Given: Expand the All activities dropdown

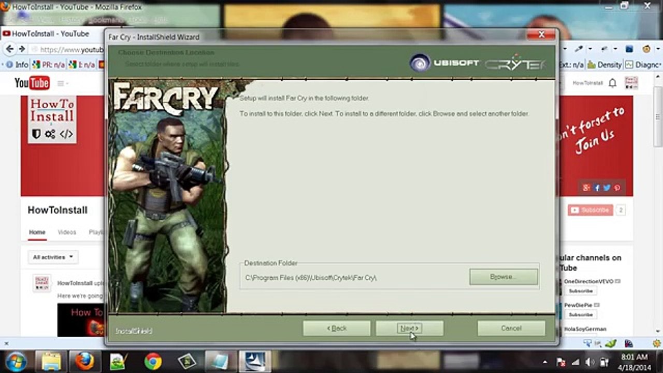Looking at the screenshot, I should 53,257.
